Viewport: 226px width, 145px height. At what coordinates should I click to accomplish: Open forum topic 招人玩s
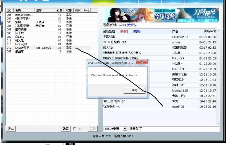(108, 47)
